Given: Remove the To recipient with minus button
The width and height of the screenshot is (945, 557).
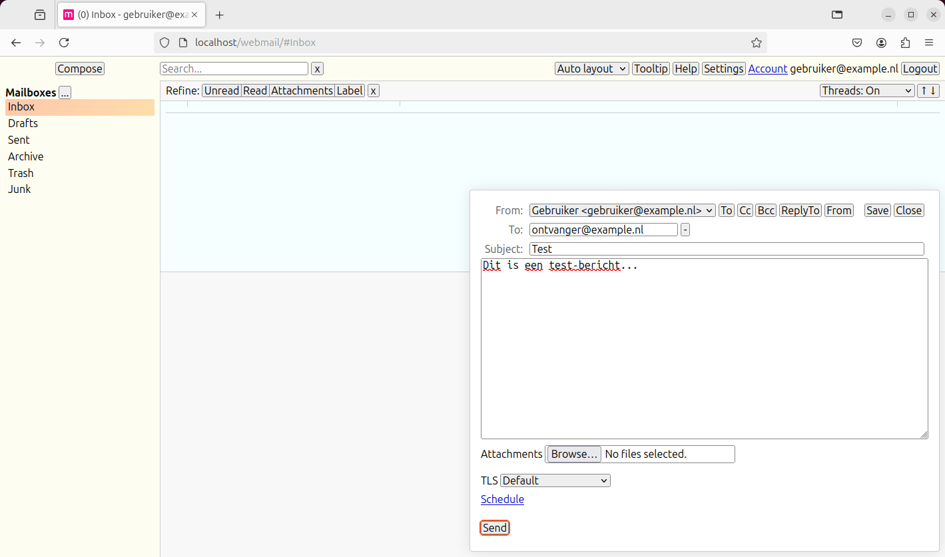Looking at the screenshot, I should pyautogui.click(x=685, y=230).
